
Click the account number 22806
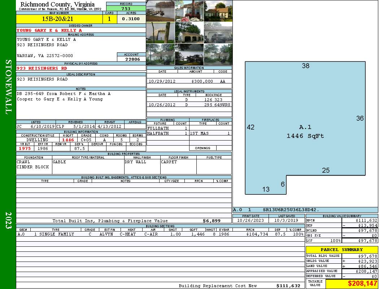coord(132,59)
